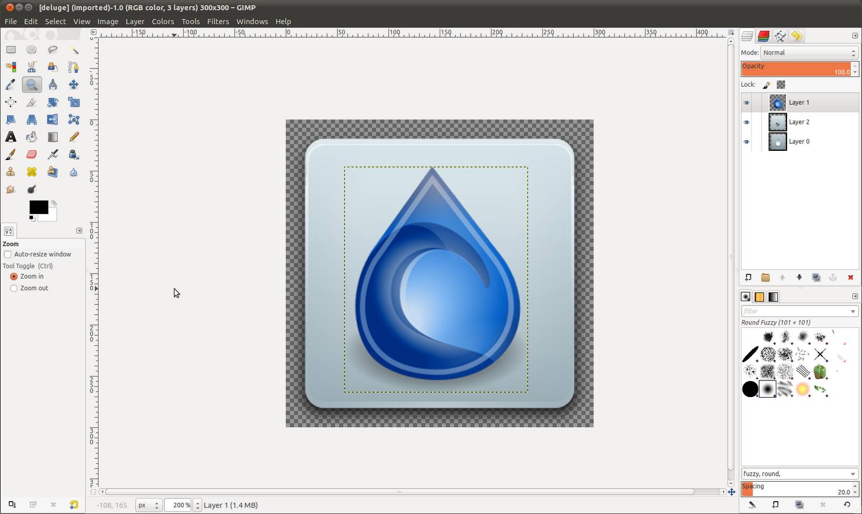Click the black foreground color swatch
This screenshot has width=862, height=514.
pos(38,207)
